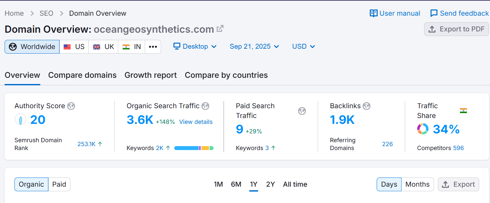Click globe icon beside Organic Search Traffic
Screen dimensions: 490x203
(x=205, y=106)
